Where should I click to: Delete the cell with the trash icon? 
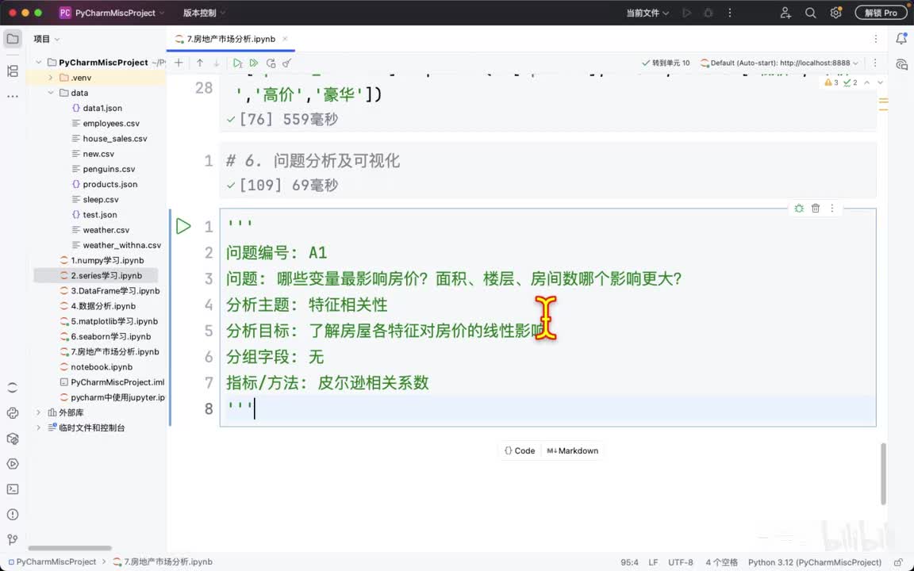[x=816, y=208]
